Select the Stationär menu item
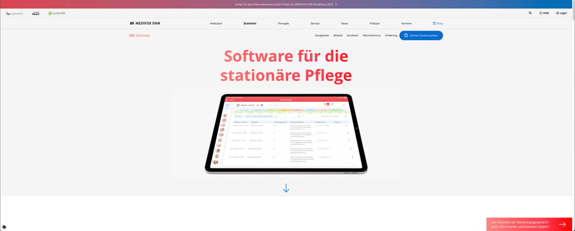Image resolution: width=575 pixels, height=231 pixels. pyautogui.click(x=250, y=23)
